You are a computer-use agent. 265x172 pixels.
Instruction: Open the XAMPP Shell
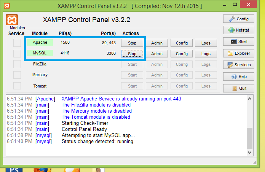tap(238, 41)
